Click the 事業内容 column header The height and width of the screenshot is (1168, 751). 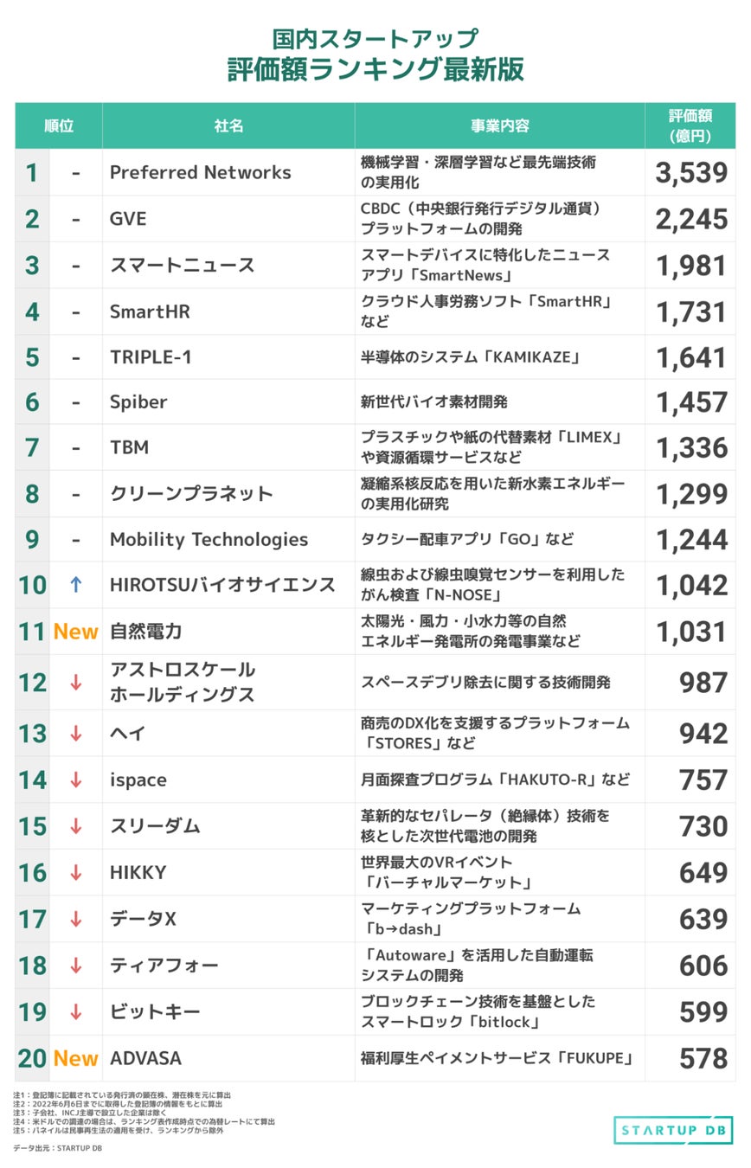tap(499, 125)
